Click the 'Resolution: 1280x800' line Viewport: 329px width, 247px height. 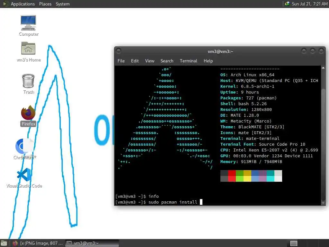click(x=246, y=109)
